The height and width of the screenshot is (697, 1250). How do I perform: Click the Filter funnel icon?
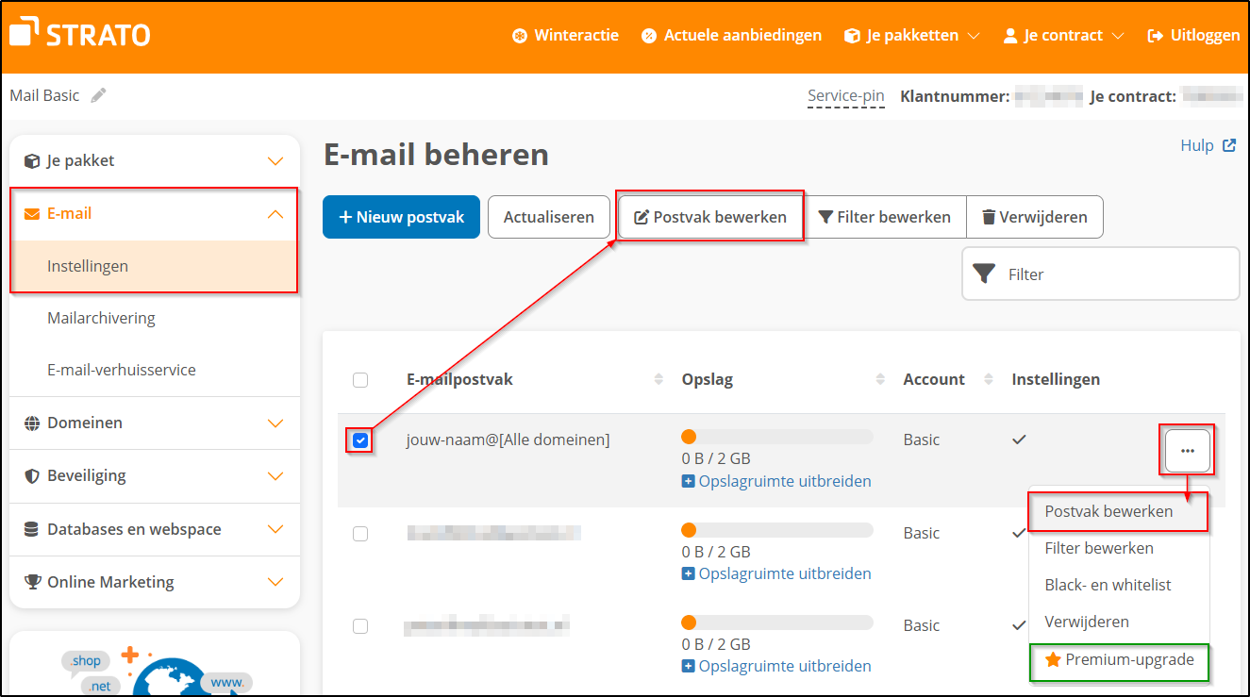pos(985,274)
